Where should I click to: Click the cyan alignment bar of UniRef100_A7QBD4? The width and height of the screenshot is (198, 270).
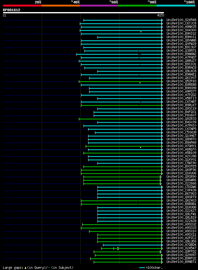pos(132,245)
